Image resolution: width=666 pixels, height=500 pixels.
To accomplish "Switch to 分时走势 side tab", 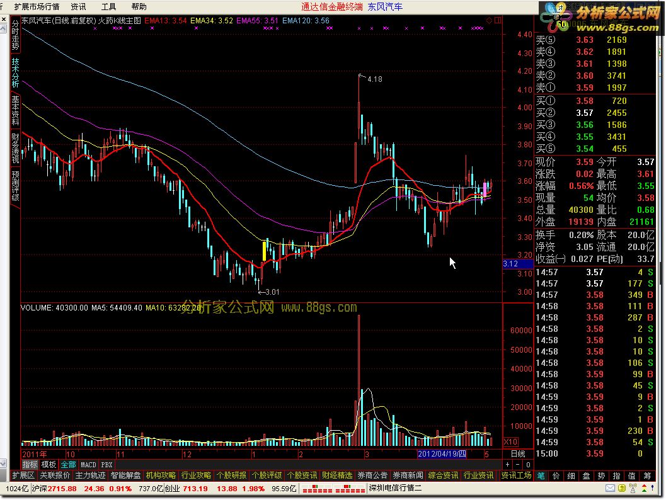I will (x=15, y=35).
